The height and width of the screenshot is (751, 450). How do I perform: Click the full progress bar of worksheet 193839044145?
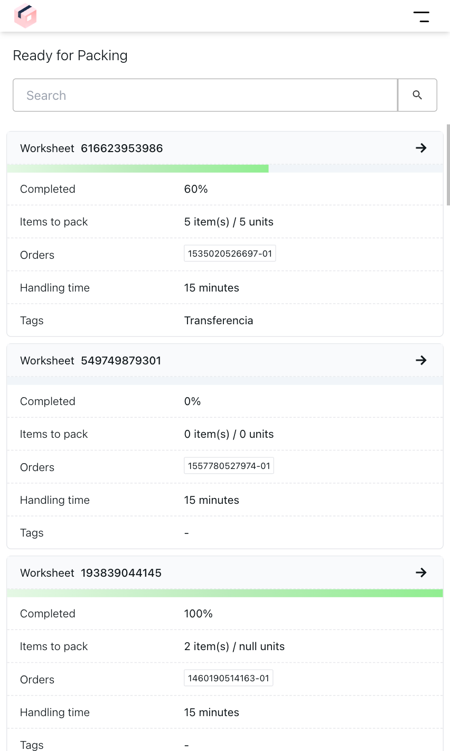[x=225, y=593]
